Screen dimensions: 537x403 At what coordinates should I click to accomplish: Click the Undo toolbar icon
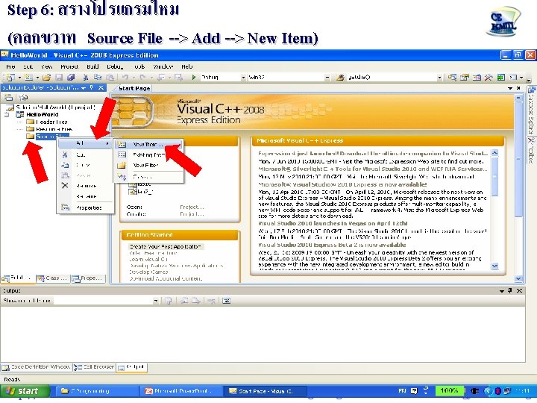[x=125, y=78]
